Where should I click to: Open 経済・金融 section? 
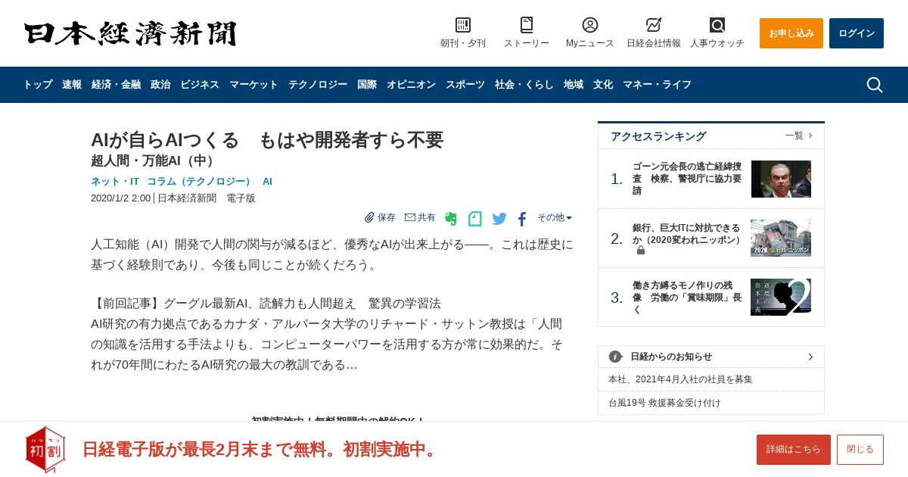[x=116, y=85]
